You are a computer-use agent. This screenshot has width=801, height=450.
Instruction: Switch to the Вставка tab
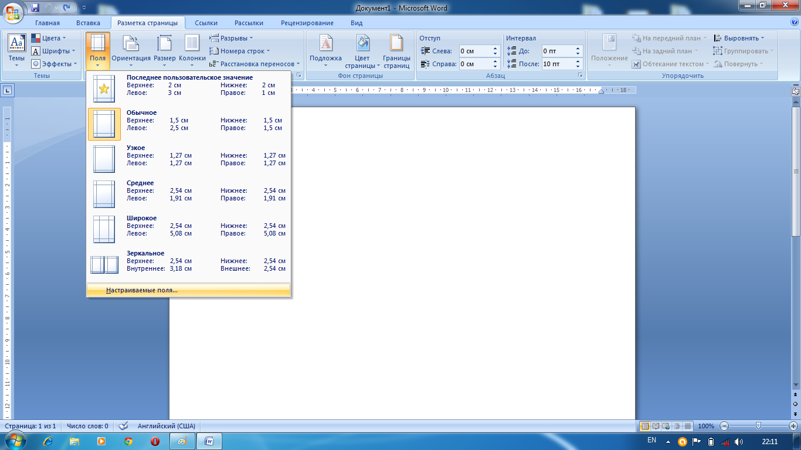coord(88,23)
